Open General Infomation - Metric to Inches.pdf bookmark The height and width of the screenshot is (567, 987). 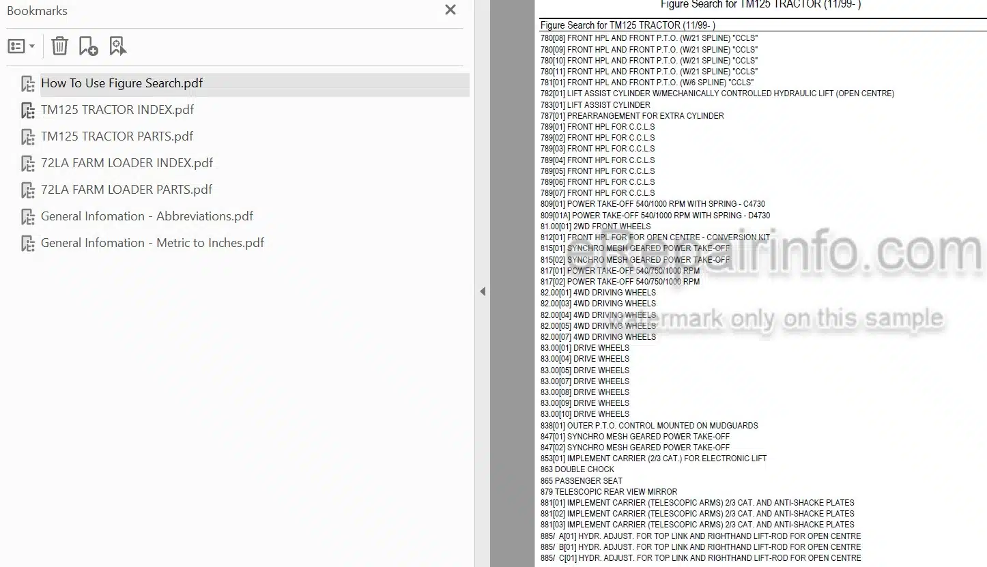(152, 243)
